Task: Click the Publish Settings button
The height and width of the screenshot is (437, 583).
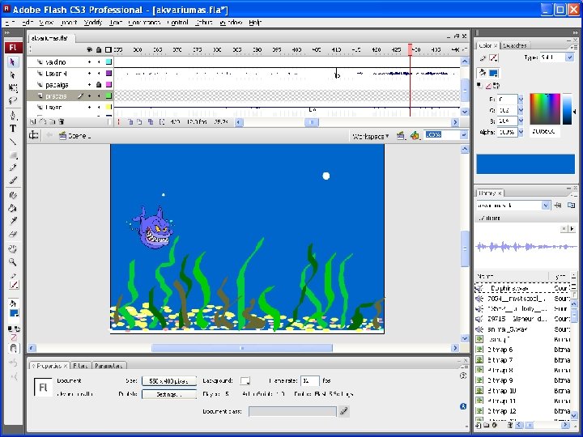Action: [x=168, y=394]
